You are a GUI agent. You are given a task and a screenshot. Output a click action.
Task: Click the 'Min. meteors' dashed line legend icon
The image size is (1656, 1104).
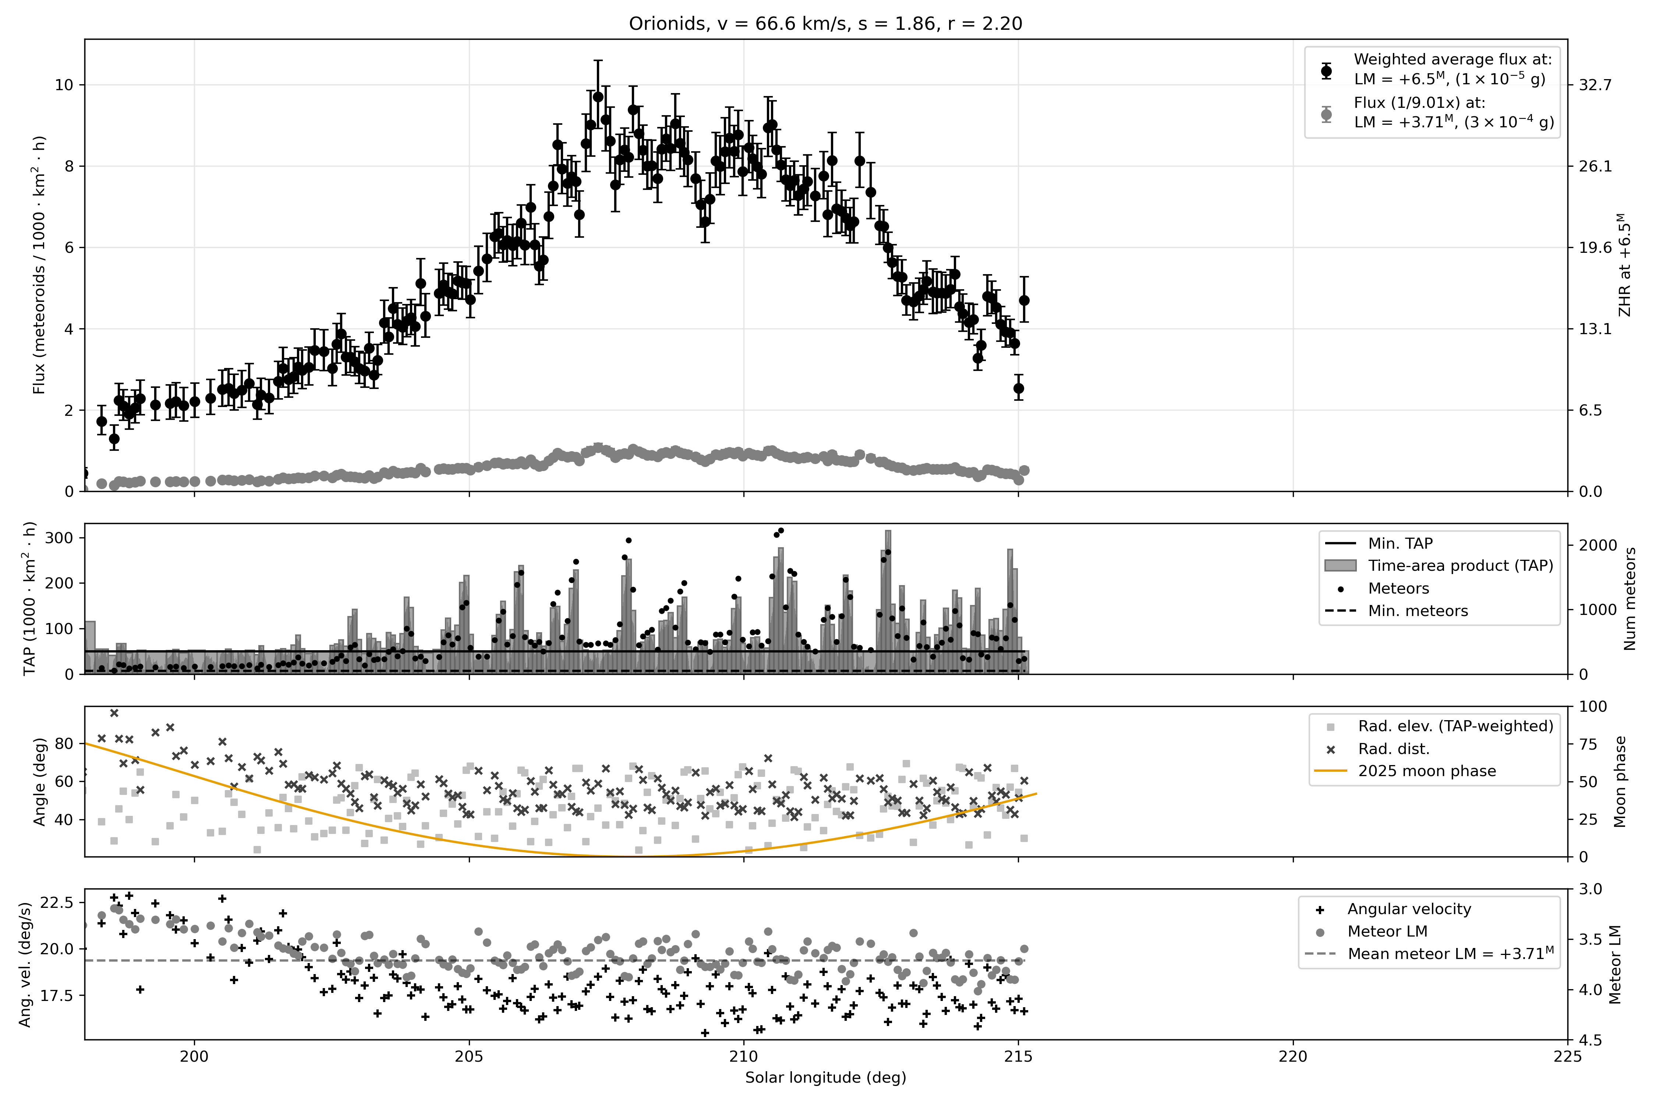coord(1340,611)
